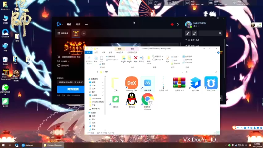Click the Copy path ribbon button
The width and height of the screenshot is (263, 148).
[110, 56]
